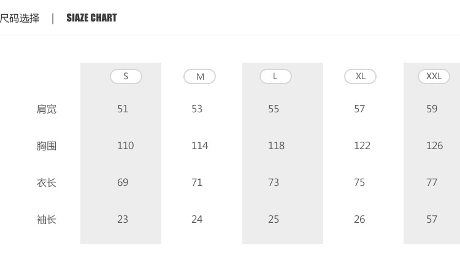The height and width of the screenshot is (259, 460).
Task: Select the M size pill
Action: (200, 76)
